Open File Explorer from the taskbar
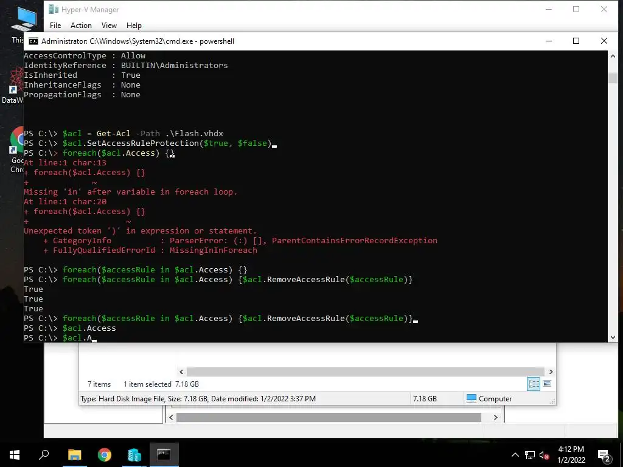Screen dimensions: 623x467 click(74, 455)
